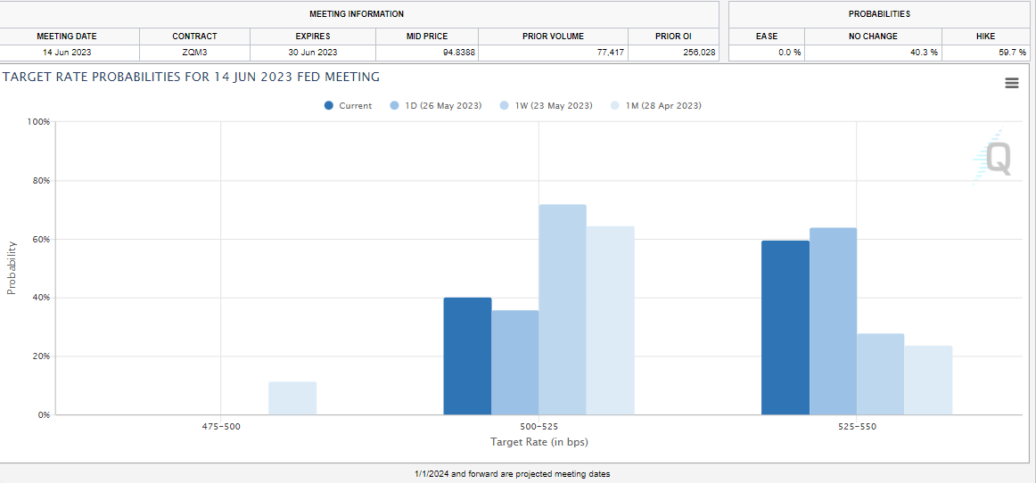Click the Current bar for 500-525
The width and height of the screenshot is (1036, 483).
(467, 356)
